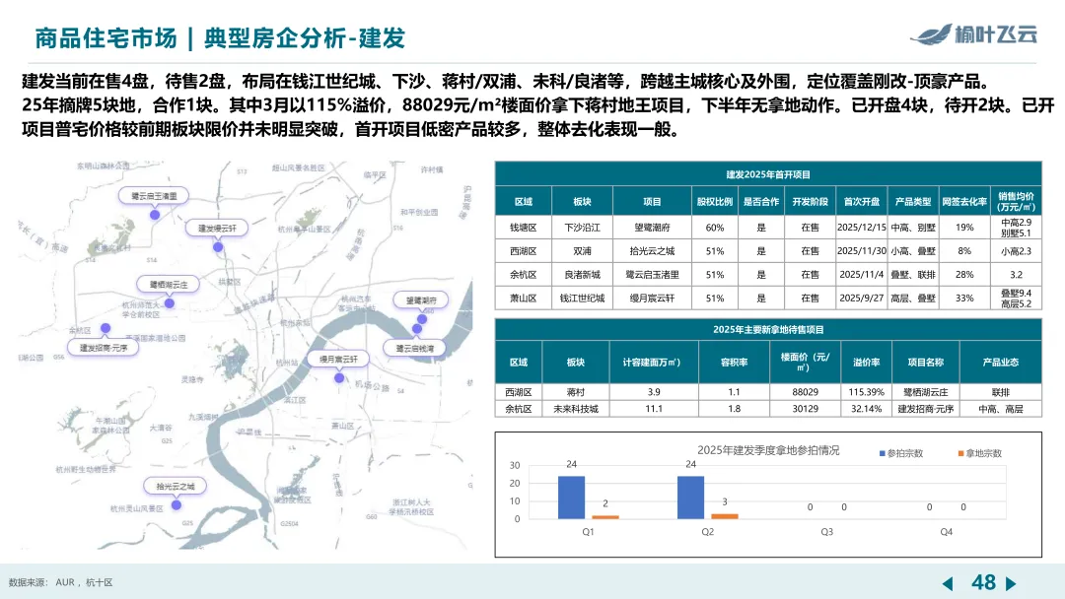The height and width of the screenshot is (599, 1065).
Task: Click 拾光云之城 table cell
Action: point(652,251)
